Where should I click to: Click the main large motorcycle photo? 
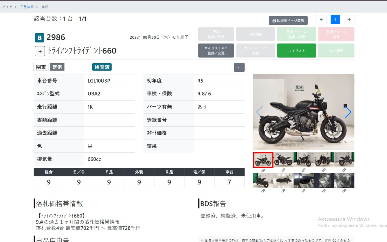[x=304, y=112]
